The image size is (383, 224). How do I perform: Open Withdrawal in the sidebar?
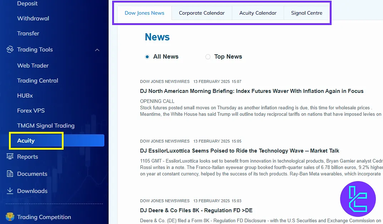pyautogui.click(x=33, y=18)
